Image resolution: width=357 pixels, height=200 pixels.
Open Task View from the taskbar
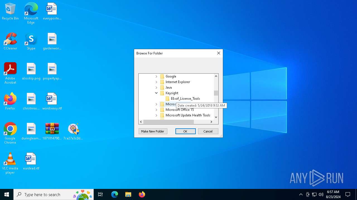[100, 194]
